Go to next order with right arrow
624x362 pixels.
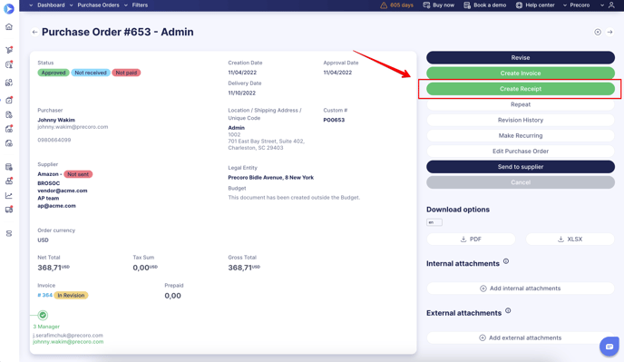pyautogui.click(x=609, y=32)
